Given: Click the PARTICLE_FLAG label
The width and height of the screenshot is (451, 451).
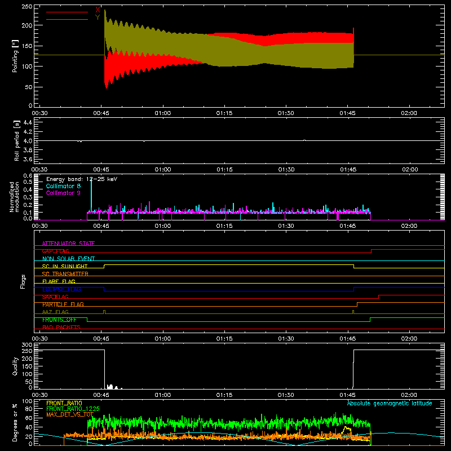Looking at the screenshot, I should point(63,304).
